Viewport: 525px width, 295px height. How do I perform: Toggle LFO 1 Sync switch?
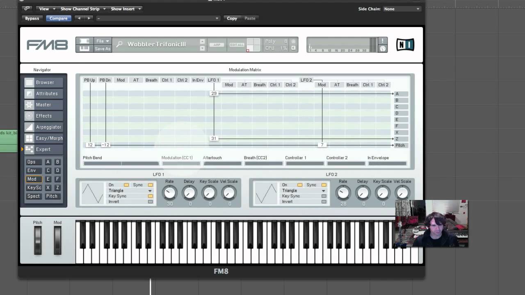coord(150,185)
